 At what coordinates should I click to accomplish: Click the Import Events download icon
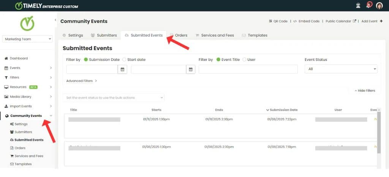click(6, 106)
